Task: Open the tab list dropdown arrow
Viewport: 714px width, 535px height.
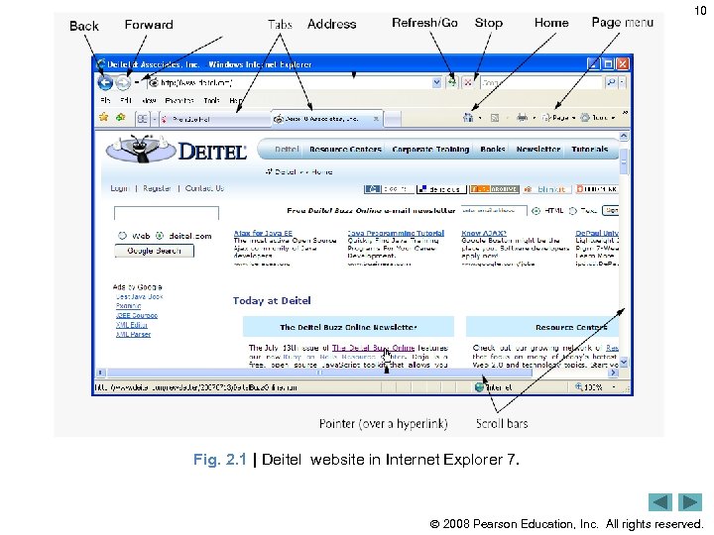Action: pyautogui.click(x=155, y=119)
